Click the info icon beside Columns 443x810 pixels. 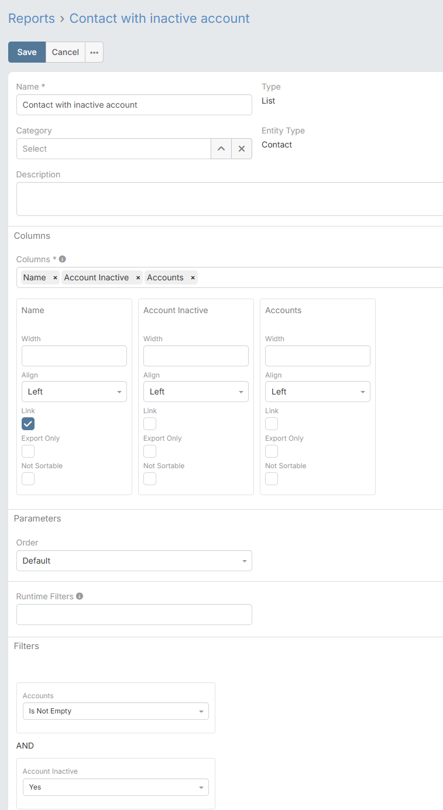pyautogui.click(x=63, y=259)
